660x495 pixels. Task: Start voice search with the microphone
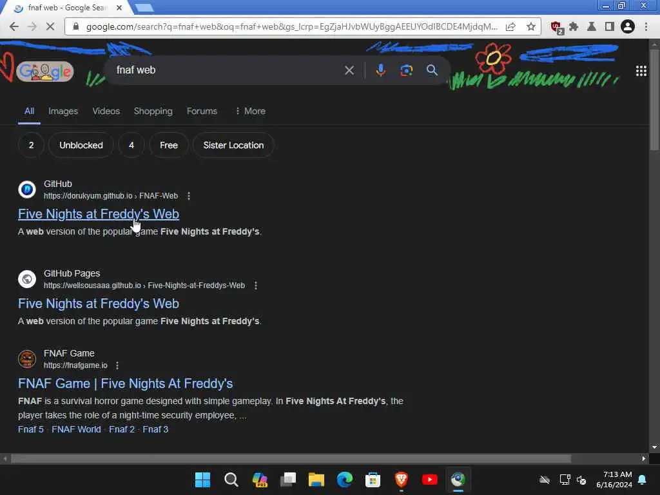point(380,70)
